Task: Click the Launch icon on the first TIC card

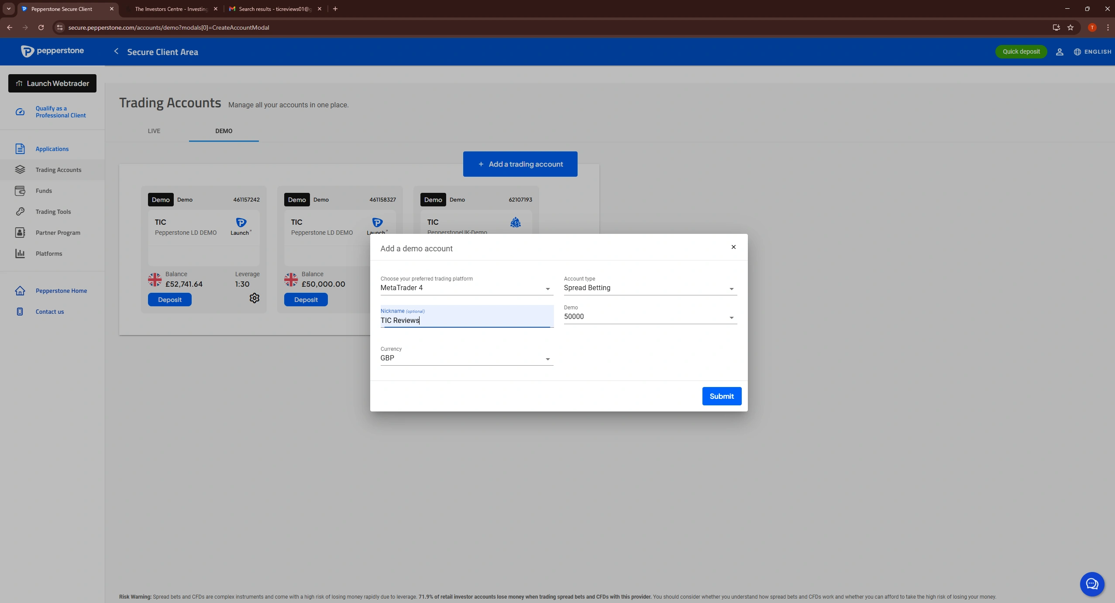Action: [241, 223]
